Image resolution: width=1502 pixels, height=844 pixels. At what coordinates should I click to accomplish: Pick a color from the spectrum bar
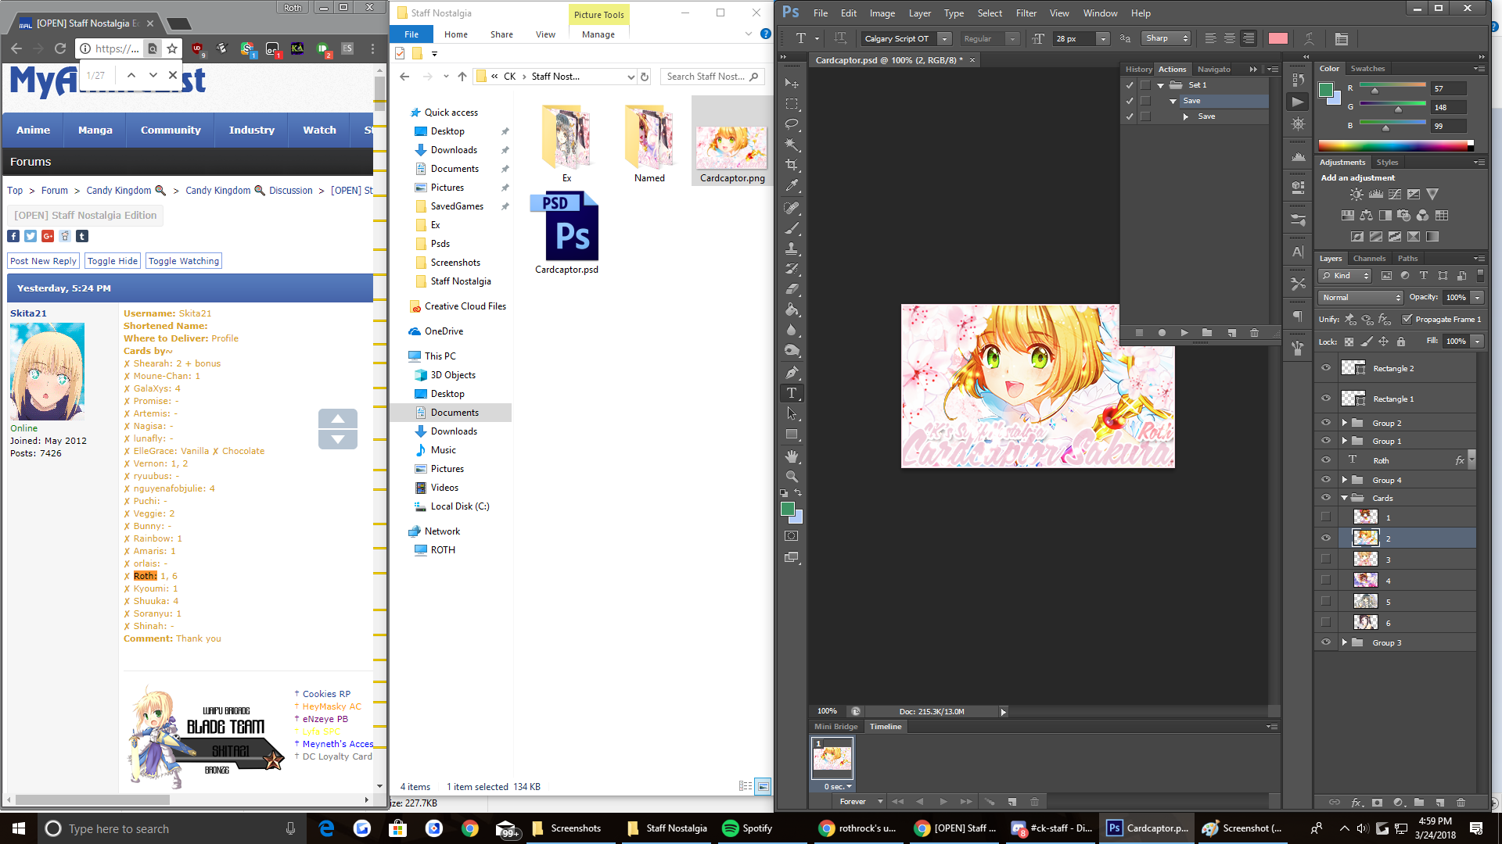[1392, 145]
